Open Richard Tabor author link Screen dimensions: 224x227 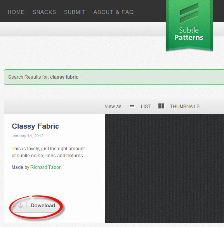pos(45,167)
